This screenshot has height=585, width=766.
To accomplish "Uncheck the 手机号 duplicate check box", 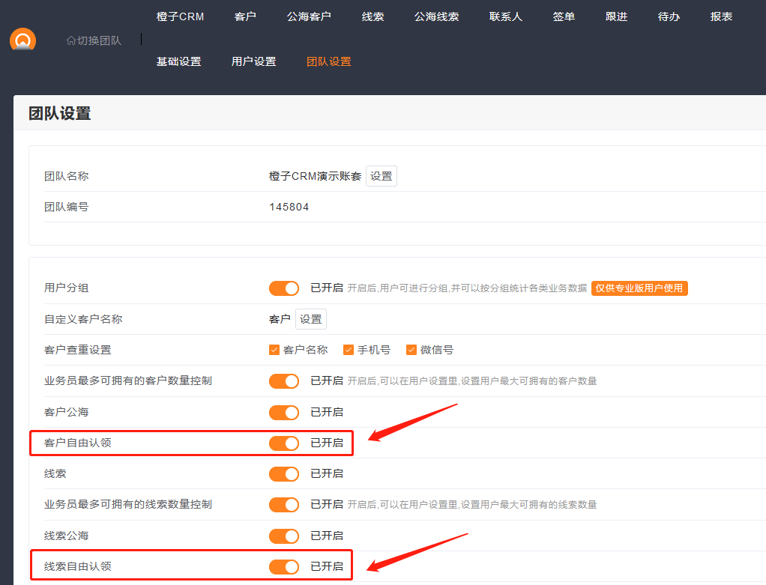I will tap(348, 350).
